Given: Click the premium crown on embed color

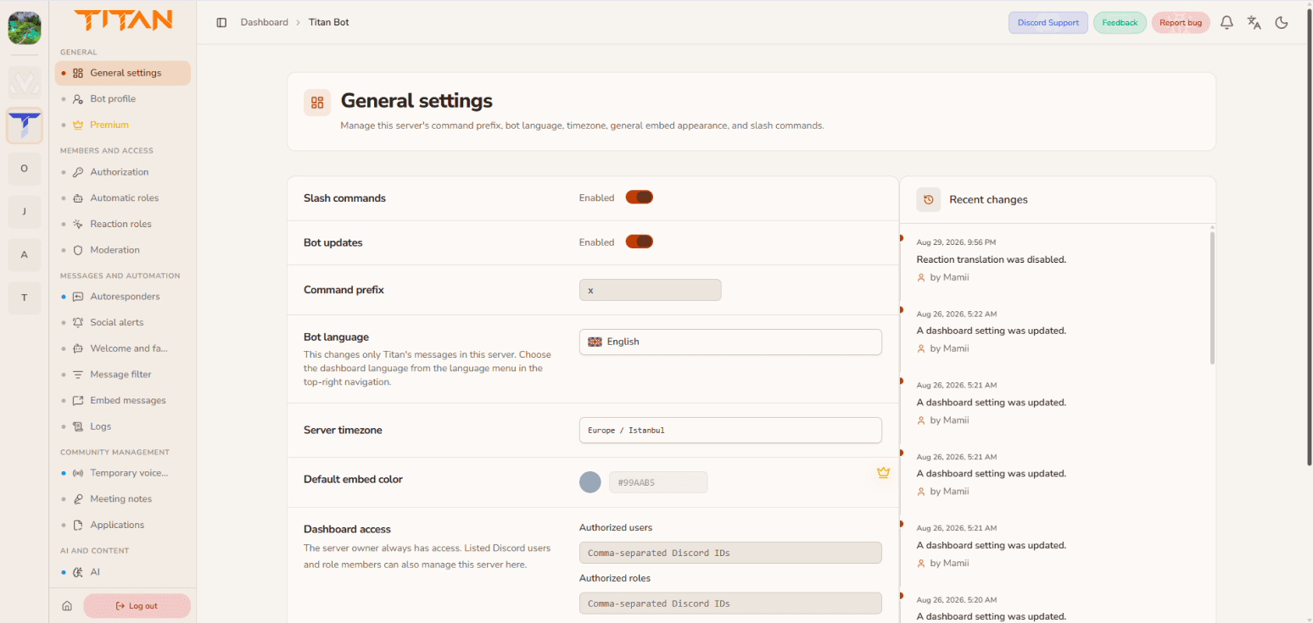Looking at the screenshot, I should [x=883, y=473].
